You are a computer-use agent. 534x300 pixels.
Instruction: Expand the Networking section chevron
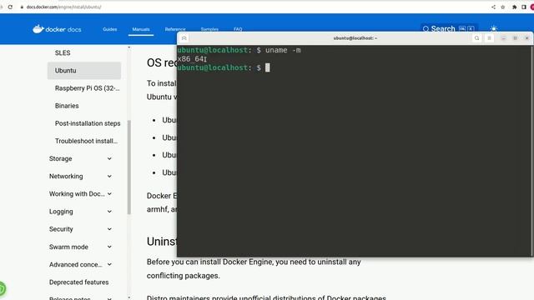tap(109, 176)
